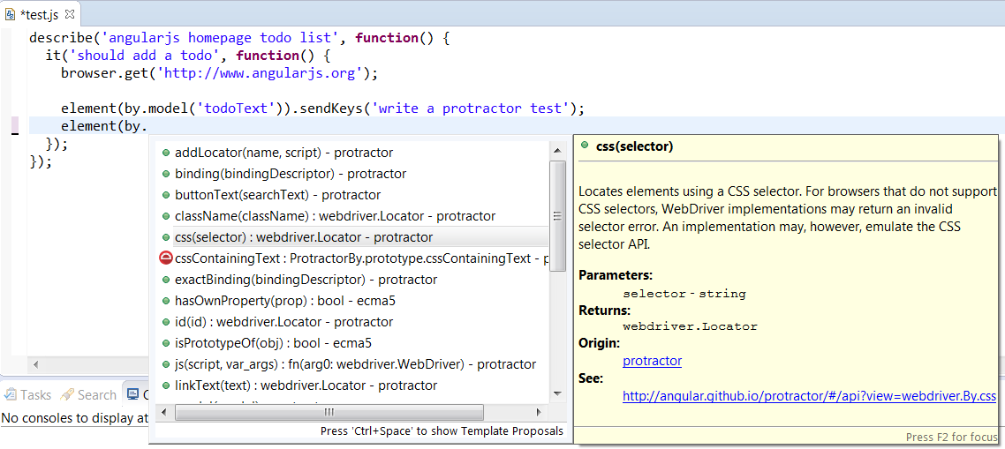Choose className(className) from completion list
1005x449 pixels.
(335, 216)
